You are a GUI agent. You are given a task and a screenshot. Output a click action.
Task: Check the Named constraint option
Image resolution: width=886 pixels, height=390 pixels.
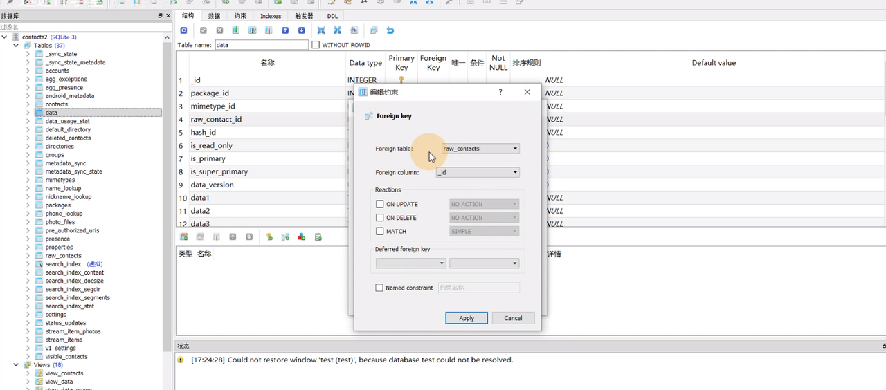pos(379,288)
